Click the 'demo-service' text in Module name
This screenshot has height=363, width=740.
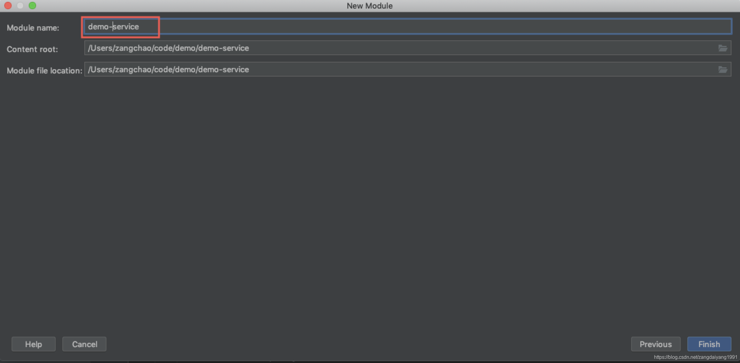click(114, 27)
